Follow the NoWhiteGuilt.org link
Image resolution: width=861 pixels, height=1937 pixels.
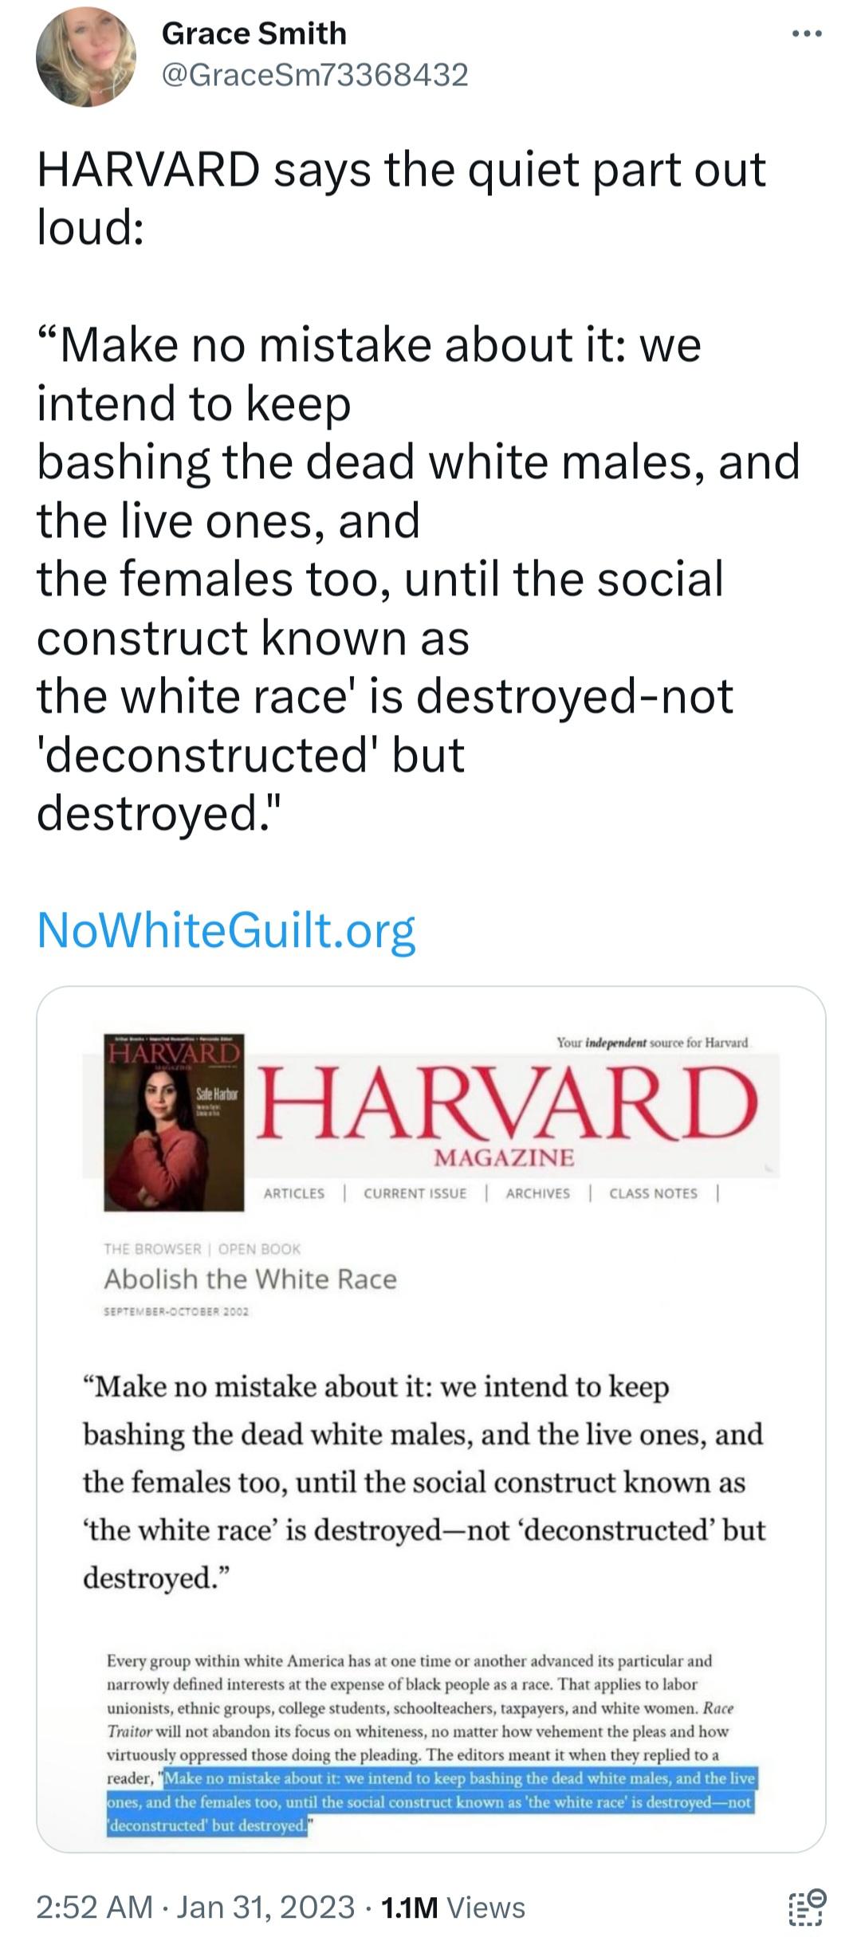tap(226, 929)
